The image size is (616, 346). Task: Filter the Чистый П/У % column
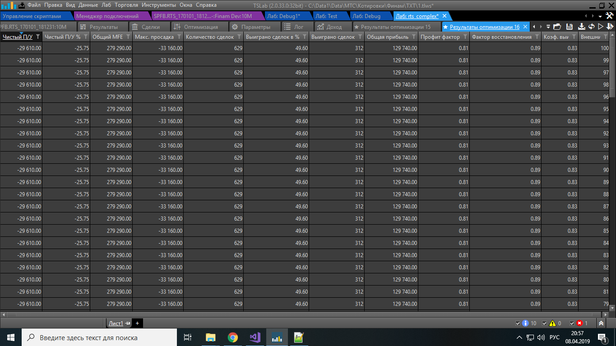coord(86,37)
